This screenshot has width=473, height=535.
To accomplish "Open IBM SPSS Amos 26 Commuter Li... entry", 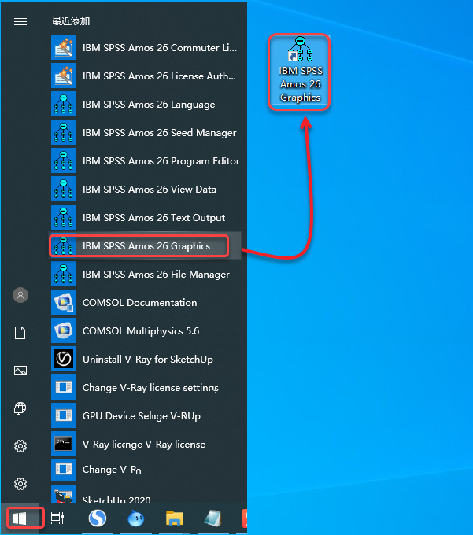I will coord(146,47).
